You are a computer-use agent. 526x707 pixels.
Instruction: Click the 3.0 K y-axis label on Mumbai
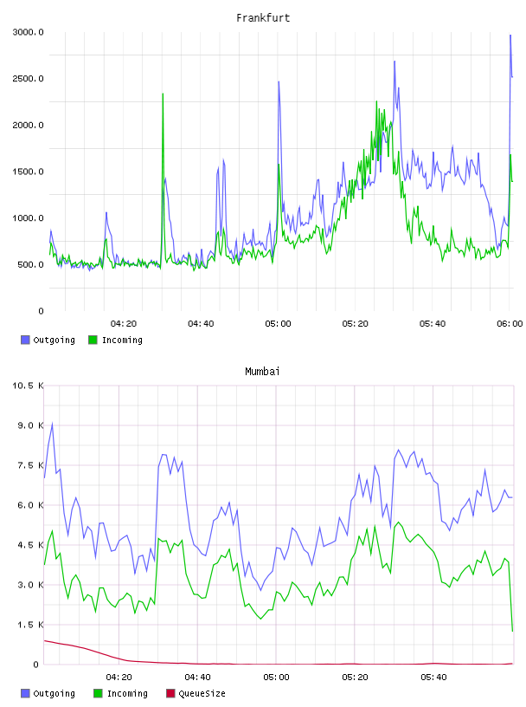pos(30,585)
